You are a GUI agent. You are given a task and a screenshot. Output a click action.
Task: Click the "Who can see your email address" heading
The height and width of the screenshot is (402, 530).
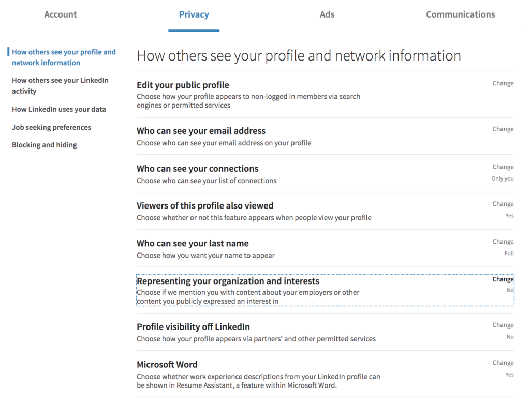coord(201,131)
